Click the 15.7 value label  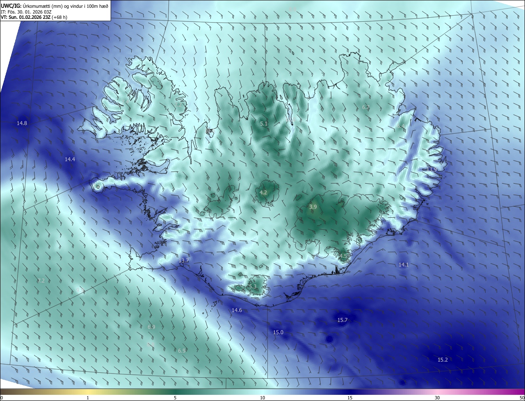(342, 320)
